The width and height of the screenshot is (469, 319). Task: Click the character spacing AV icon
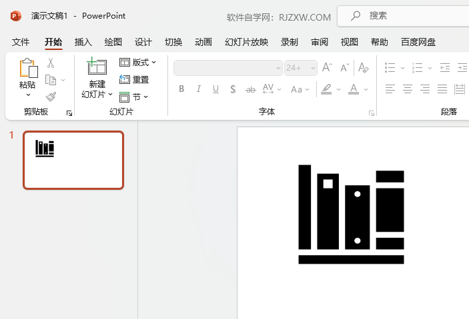coord(268,89)
